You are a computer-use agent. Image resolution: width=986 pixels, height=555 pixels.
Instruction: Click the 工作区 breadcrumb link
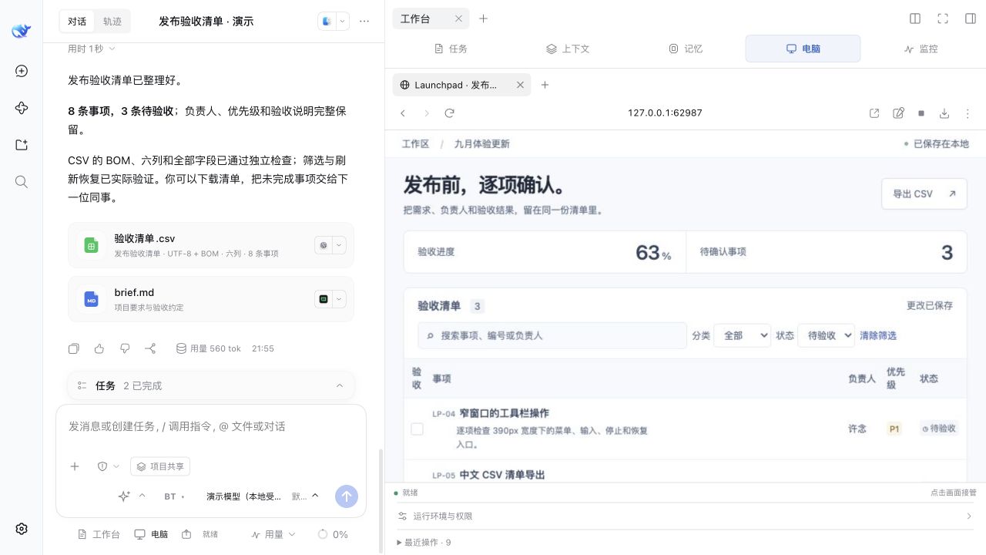pyautogui.click(x=416, y=144)
